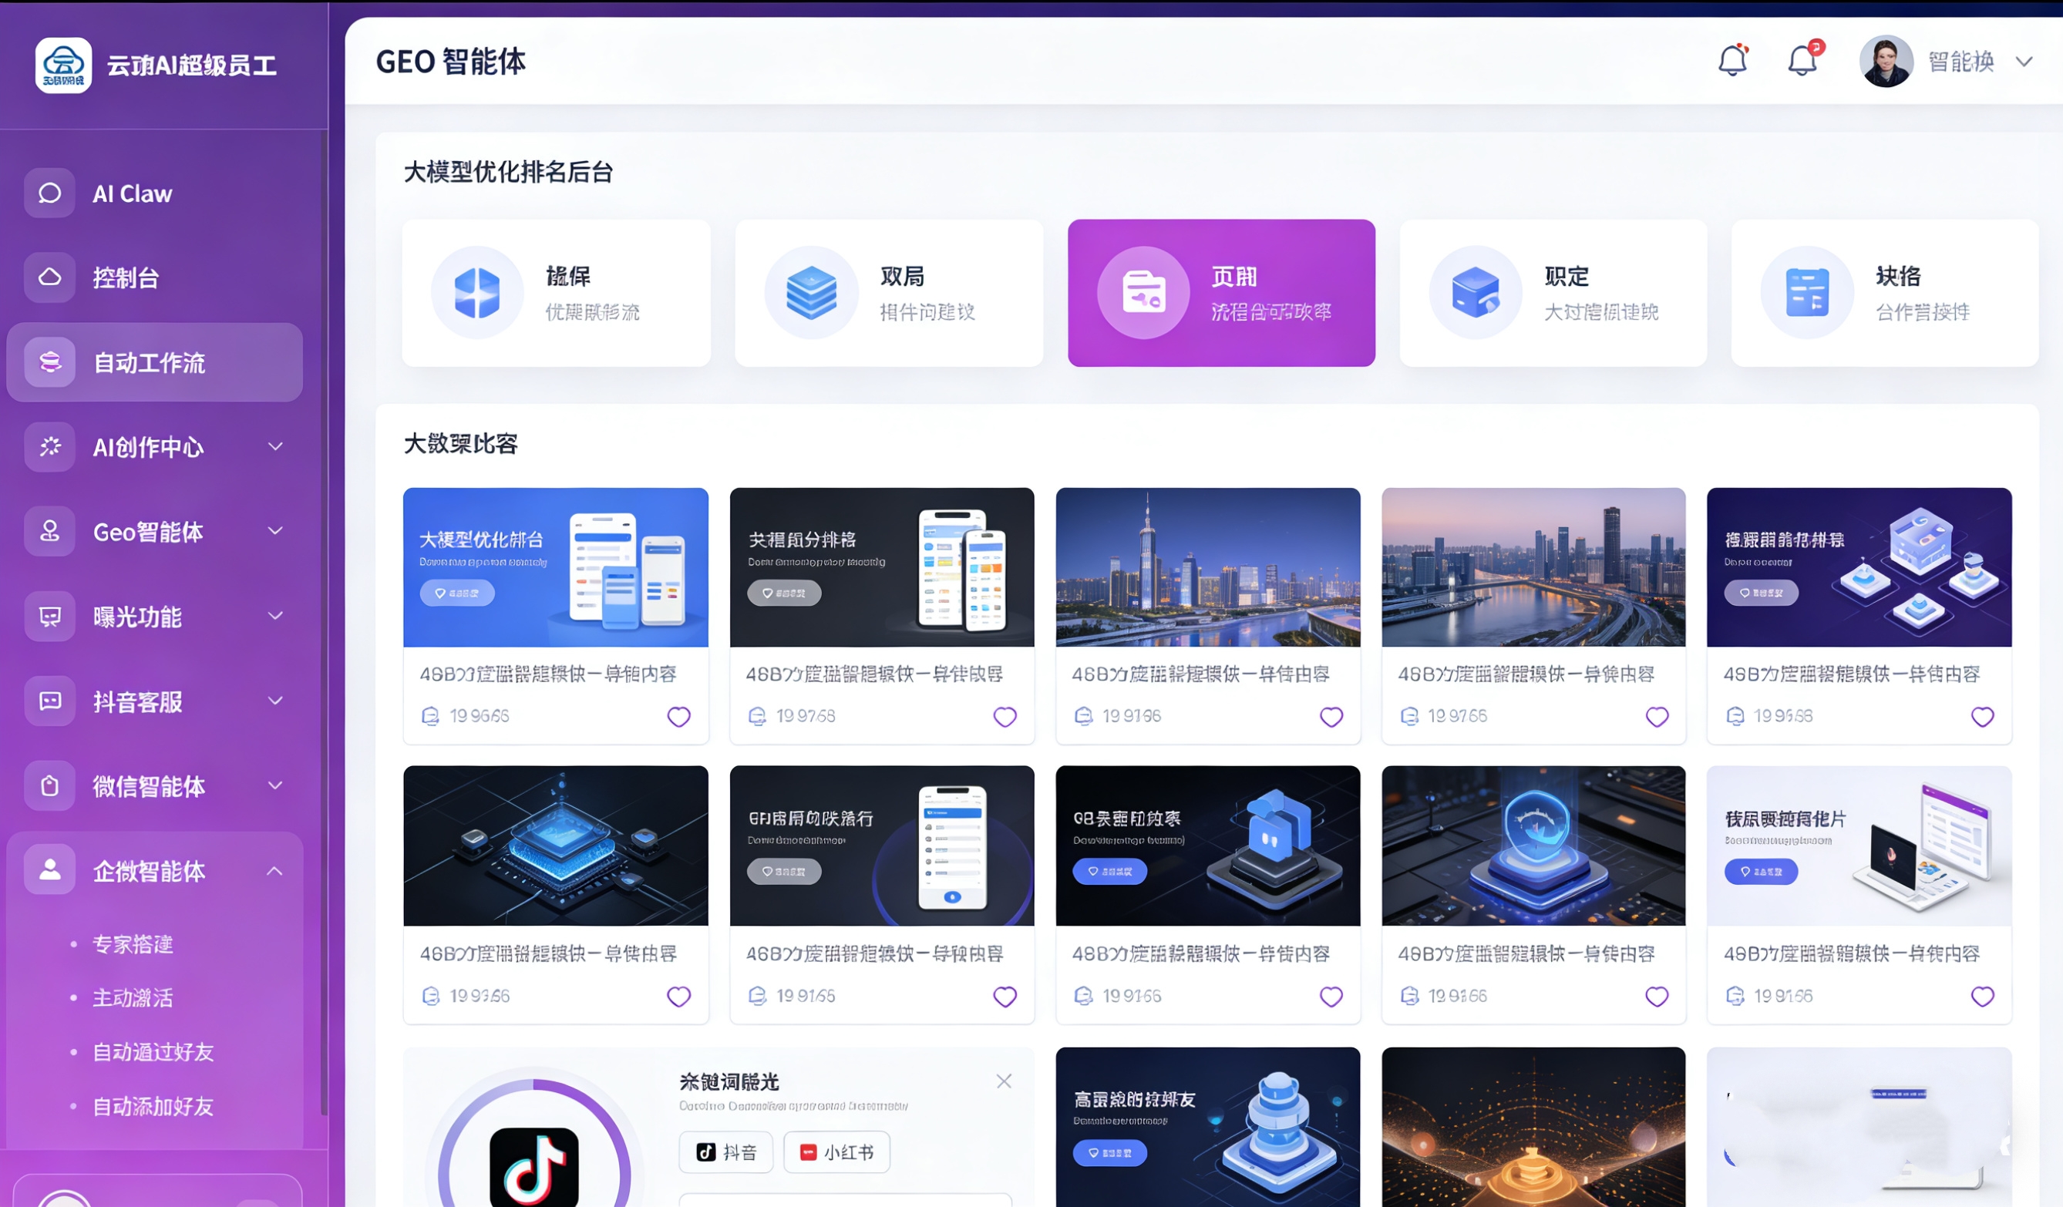Click the first notification bell icon
Viewport: 2063px width, 1207px height.
[1732, 61]
